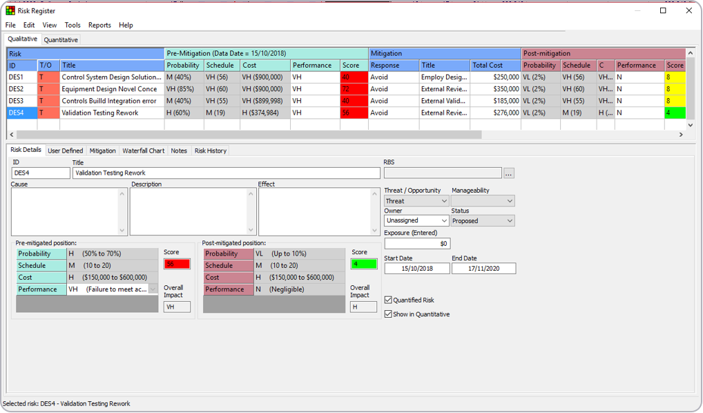
Task: Click DES1 yellow post-mitigation score 8
Action: [x=675, y=77]
